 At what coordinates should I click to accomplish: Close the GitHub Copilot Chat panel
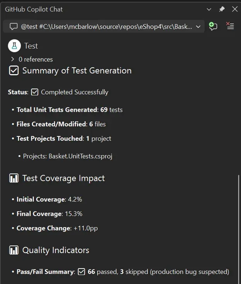click(x=234, y=9)
